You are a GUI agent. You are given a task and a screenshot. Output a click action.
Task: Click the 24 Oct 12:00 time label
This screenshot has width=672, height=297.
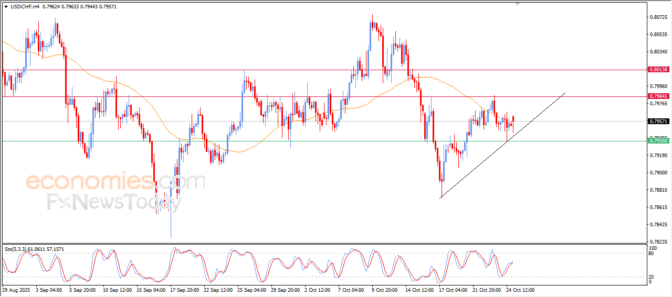520,290
